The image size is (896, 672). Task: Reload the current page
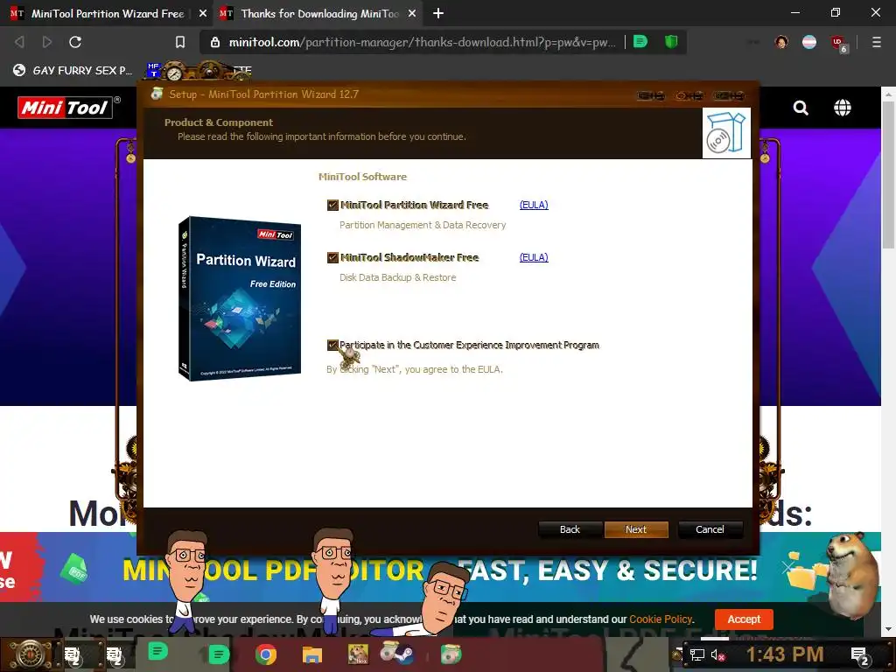(x=75, y=42)
